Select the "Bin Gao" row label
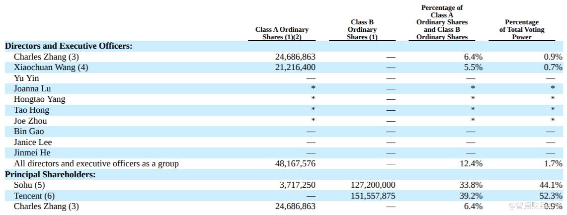567x215 pixels. pyautogui.click(x=29, y=132)
